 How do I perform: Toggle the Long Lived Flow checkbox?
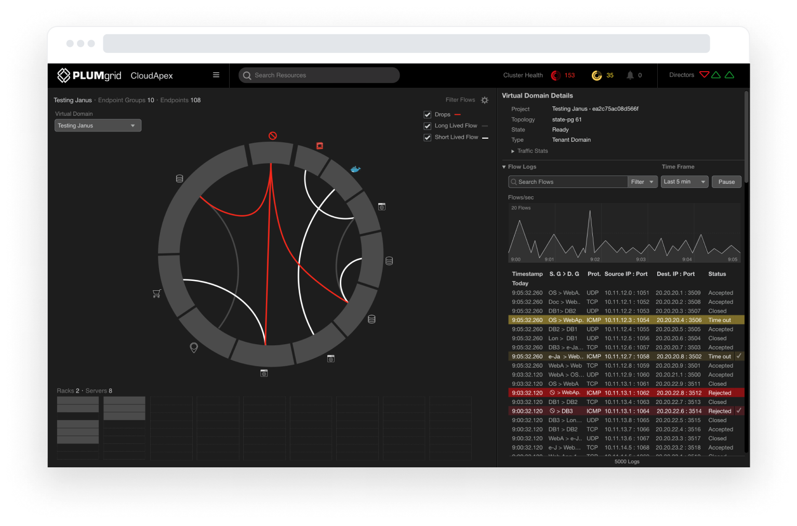click(428, 126)
